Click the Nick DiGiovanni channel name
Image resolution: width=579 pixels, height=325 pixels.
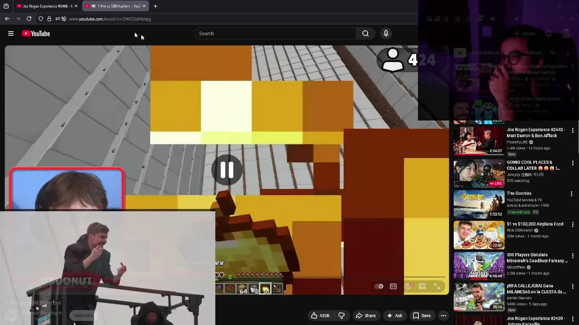(x=520, y=230)
